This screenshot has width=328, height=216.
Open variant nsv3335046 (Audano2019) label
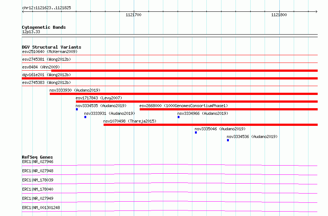[x=220, y=129]
